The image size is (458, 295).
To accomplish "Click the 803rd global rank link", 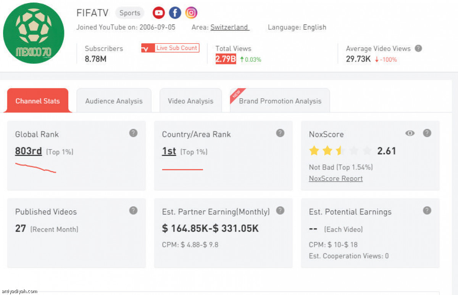I will [28, 151].
